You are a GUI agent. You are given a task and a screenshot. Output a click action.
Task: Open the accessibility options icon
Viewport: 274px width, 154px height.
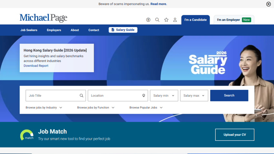(x=148, y=20)
